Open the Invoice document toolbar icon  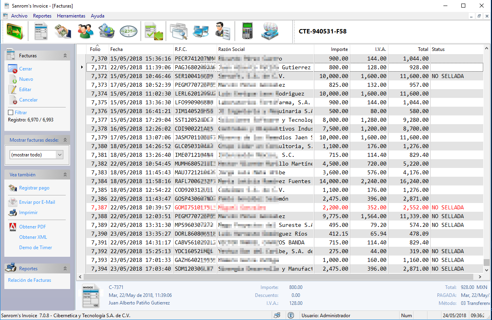41,31
